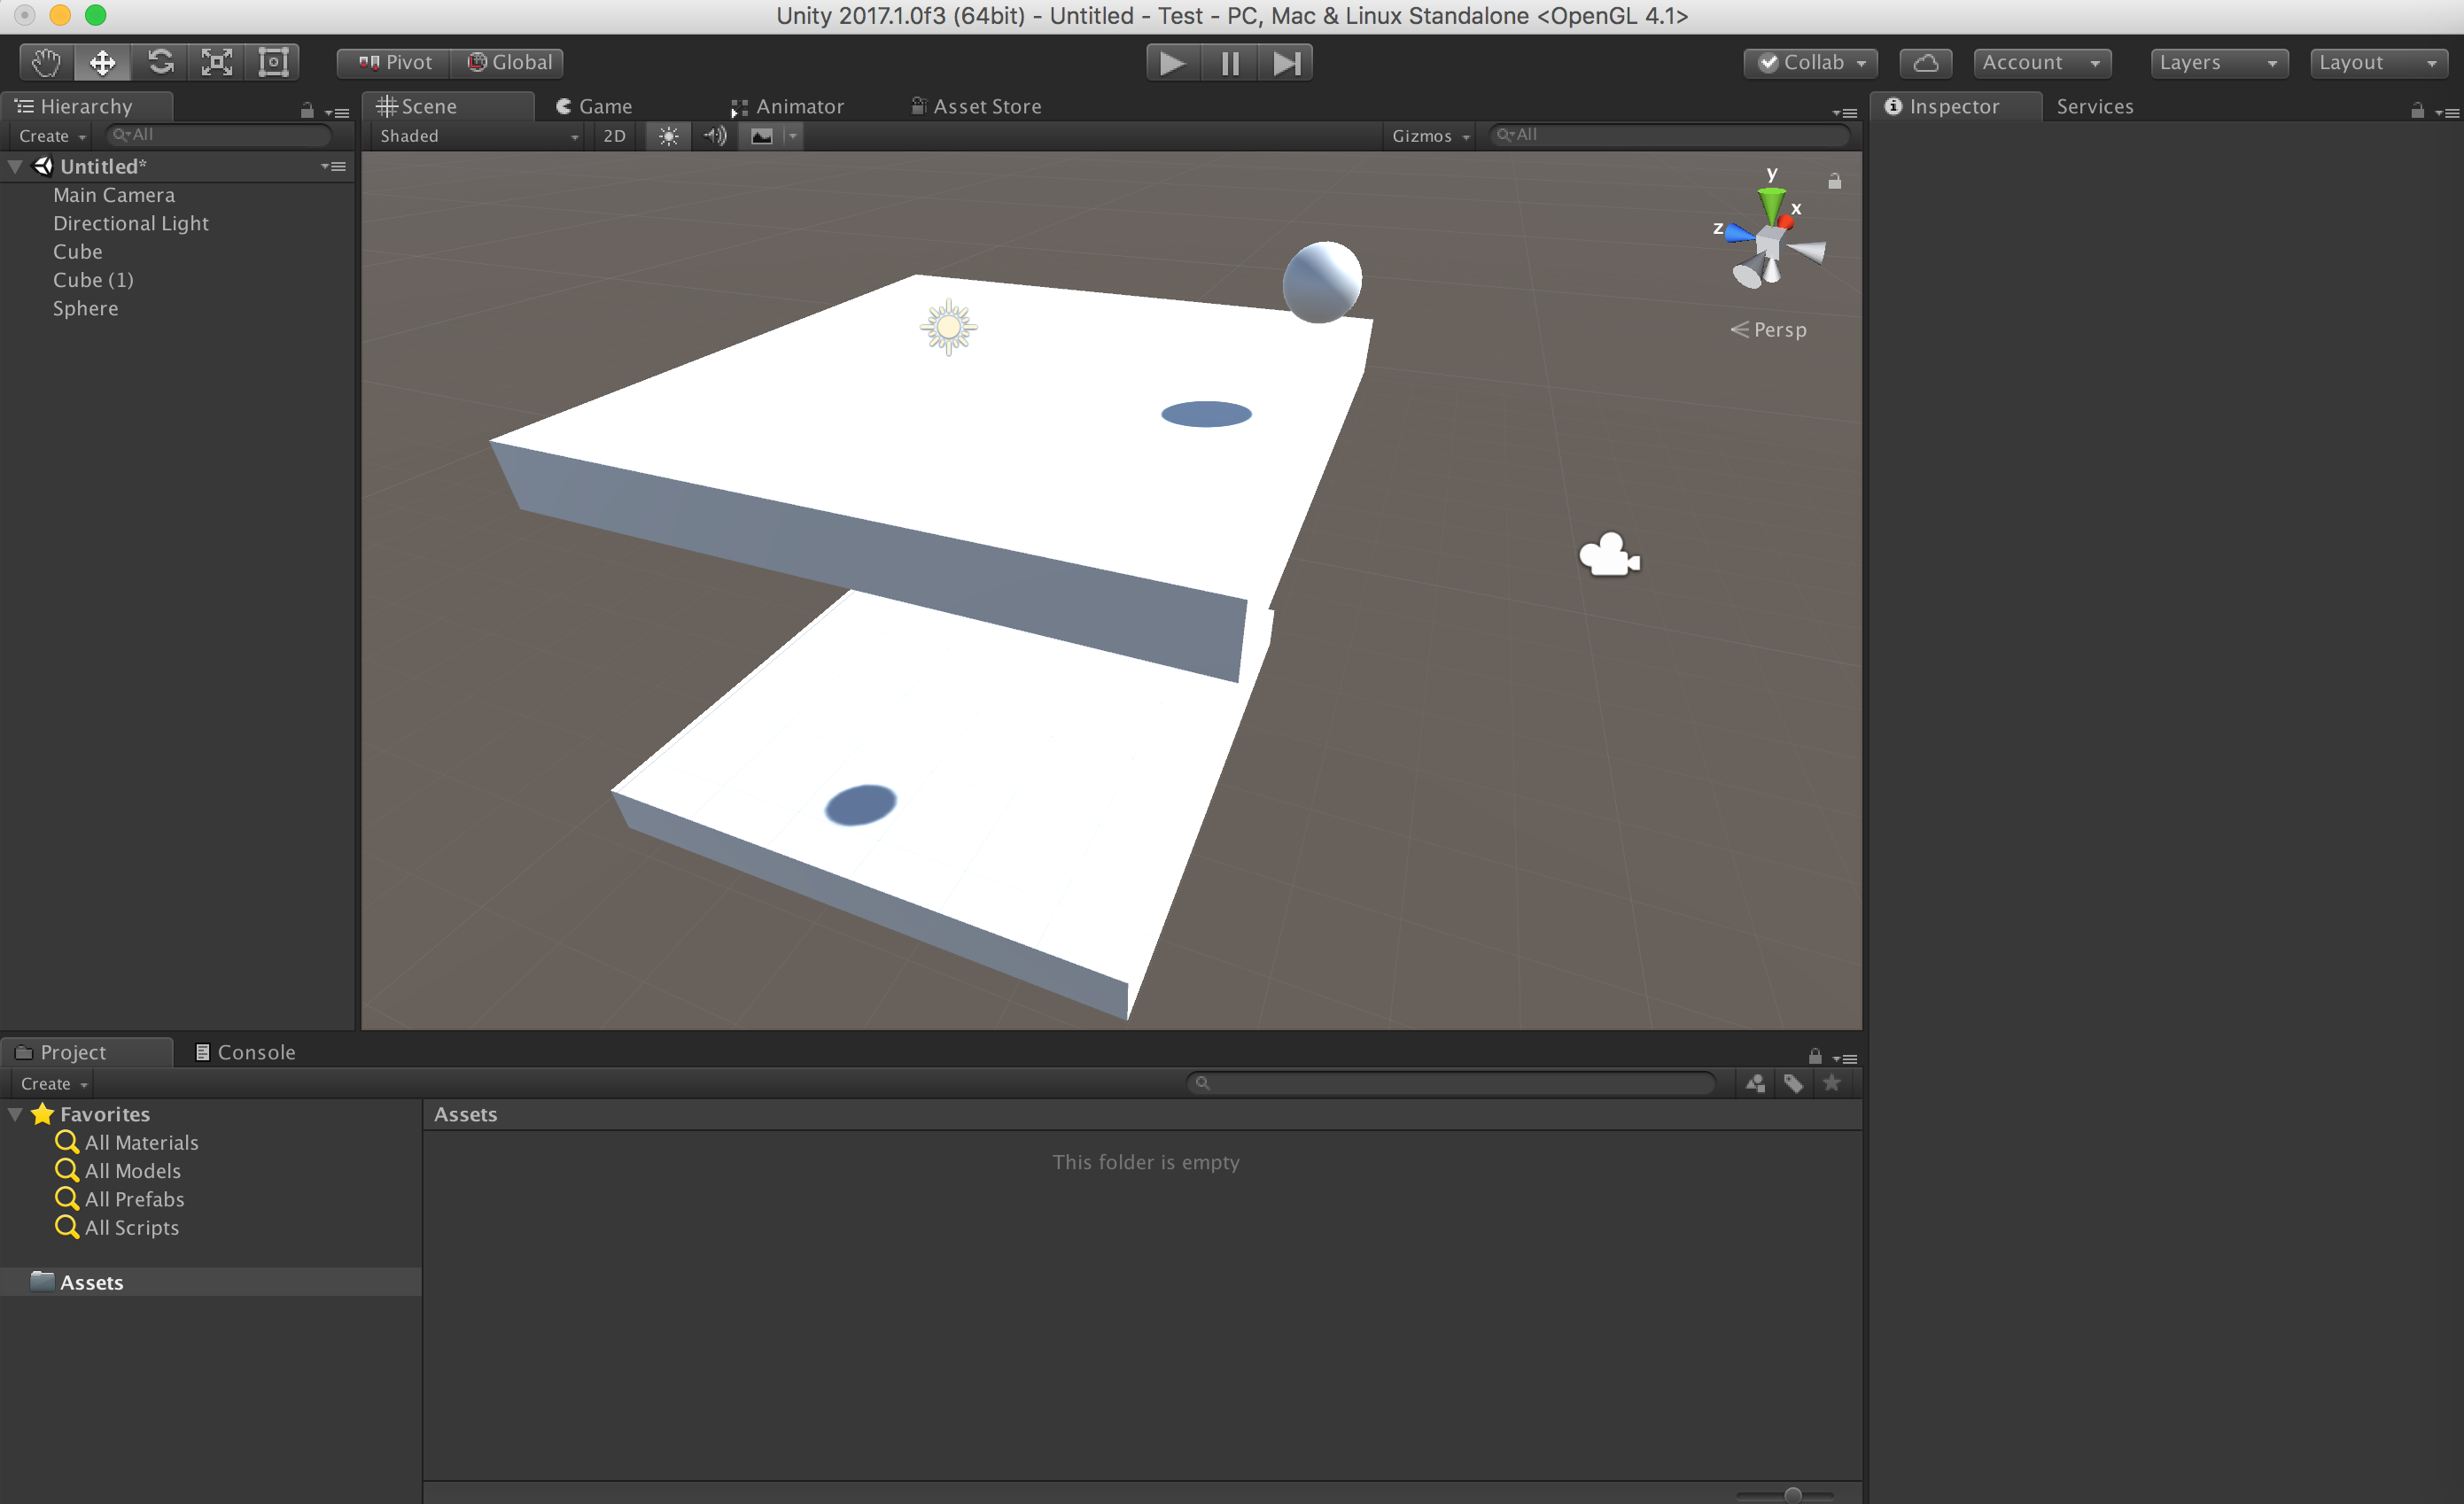Switch to the Services tab
This screenshot has width=2464, height=1504.
[x=2094, y=106]
